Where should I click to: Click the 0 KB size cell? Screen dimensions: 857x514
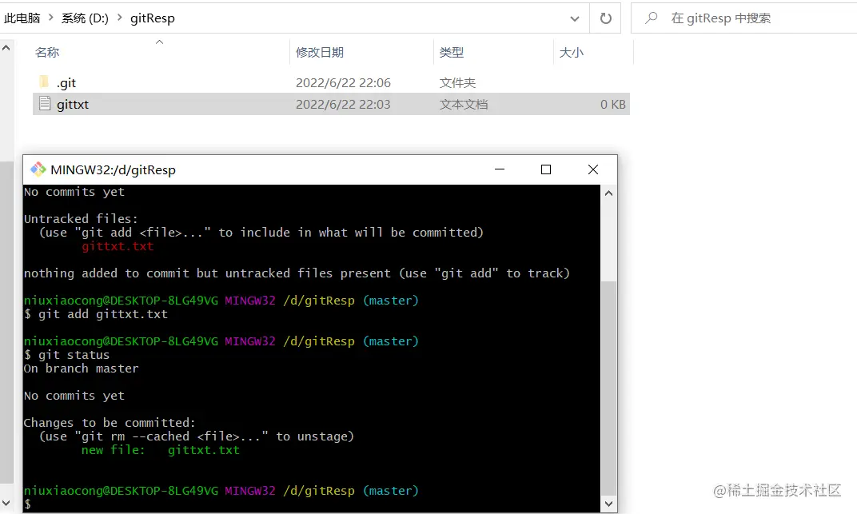(612, 105)
